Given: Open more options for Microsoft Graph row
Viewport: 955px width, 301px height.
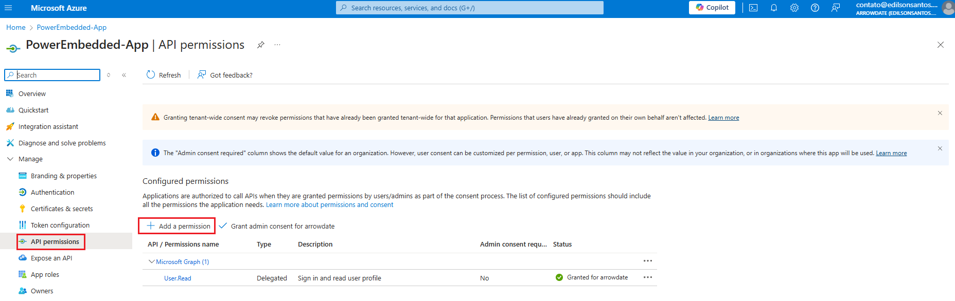Looking at the screenshot, I should [647, 261].
